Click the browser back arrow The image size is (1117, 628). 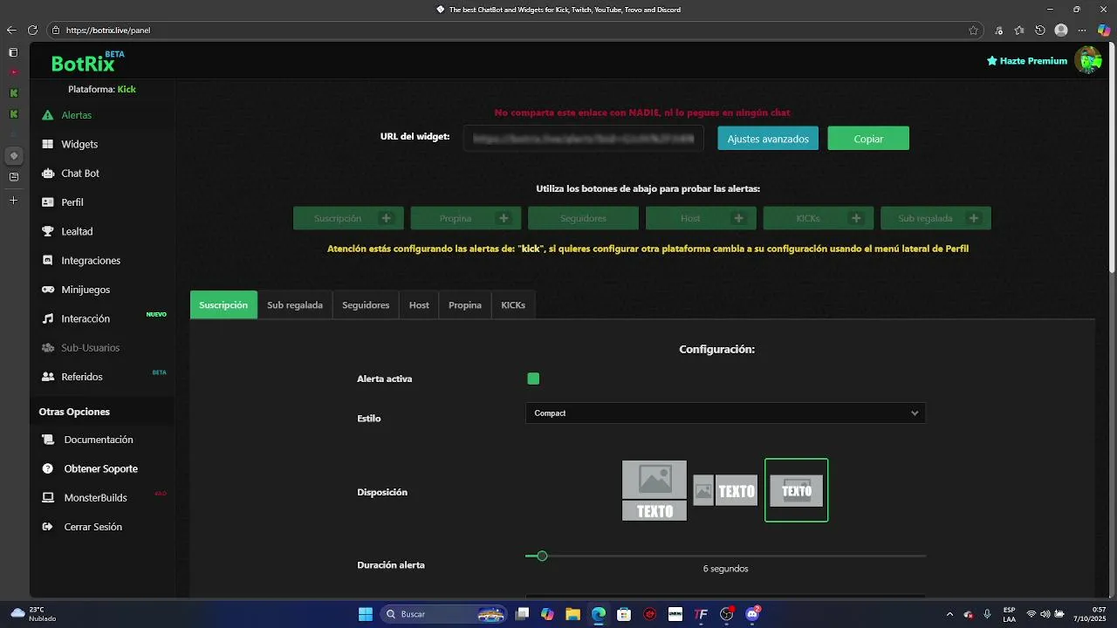tap(11, 30)
